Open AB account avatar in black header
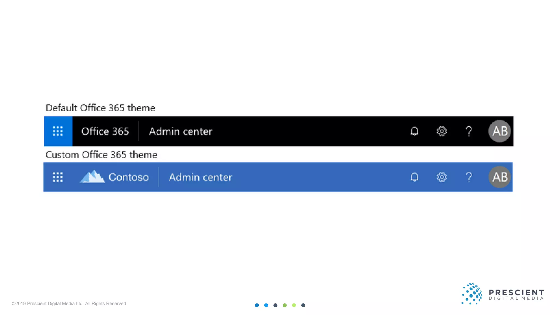The width and height of the screenshot is (560, 315). (500, 131)
